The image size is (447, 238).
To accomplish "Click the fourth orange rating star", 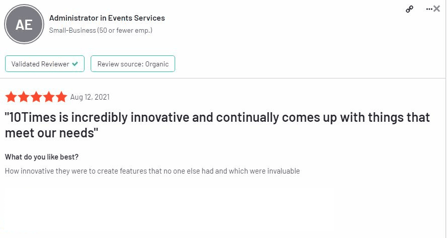I will click(x=49, y=97).
